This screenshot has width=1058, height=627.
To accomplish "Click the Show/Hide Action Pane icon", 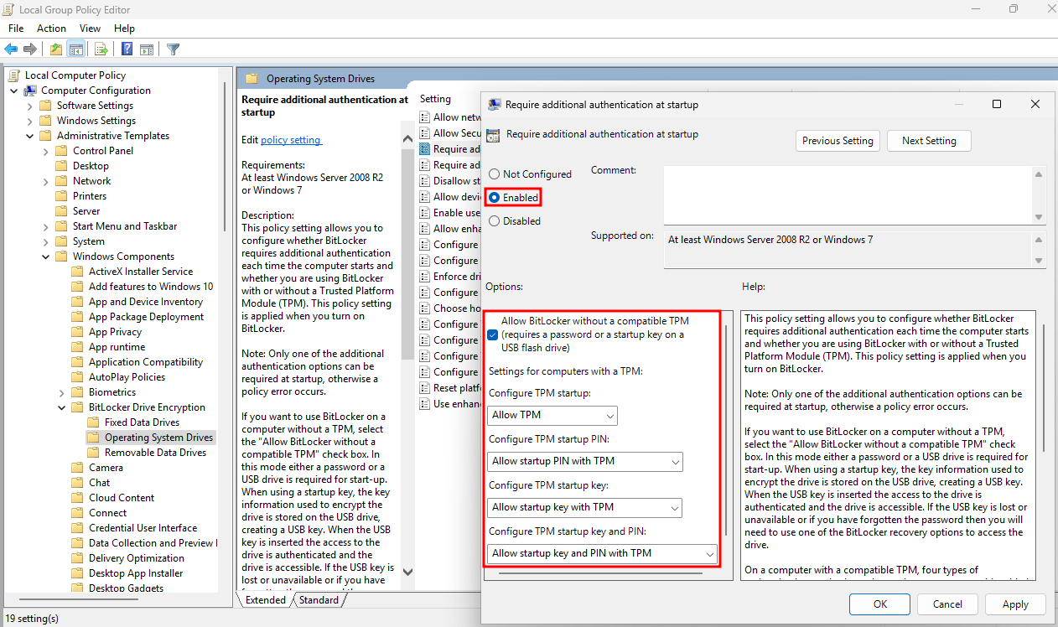I will (147, 49).
